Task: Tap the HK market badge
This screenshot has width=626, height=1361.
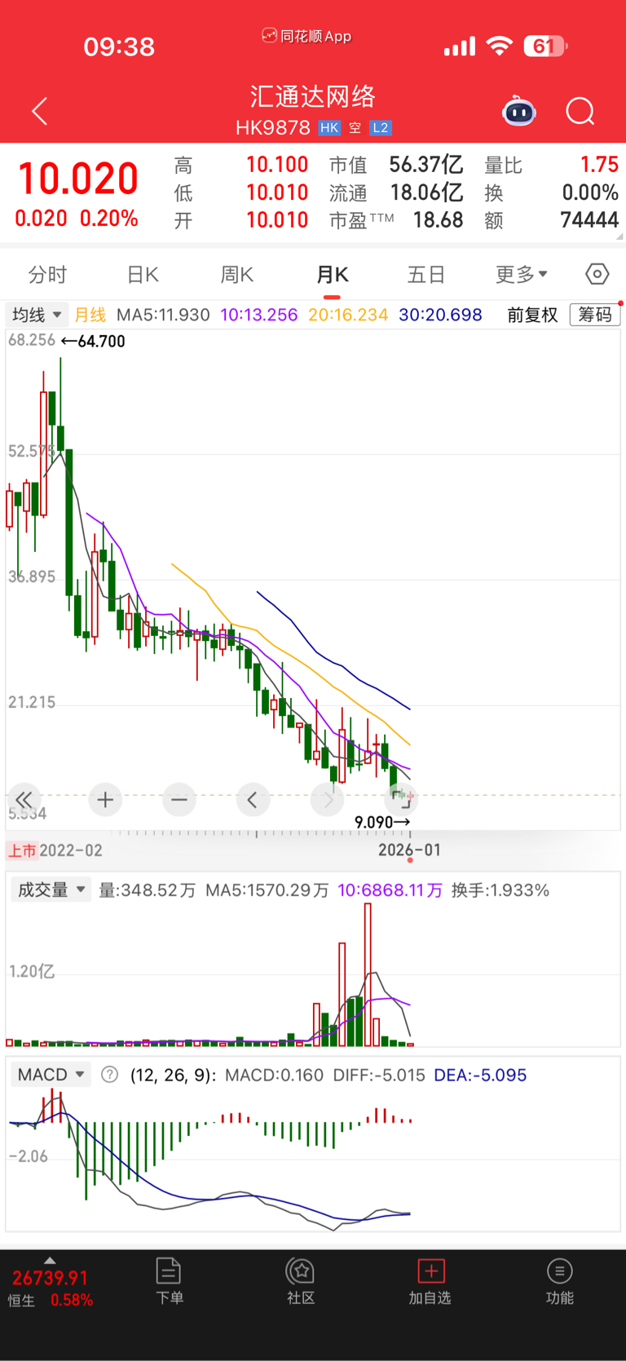Action: [329, 128]
